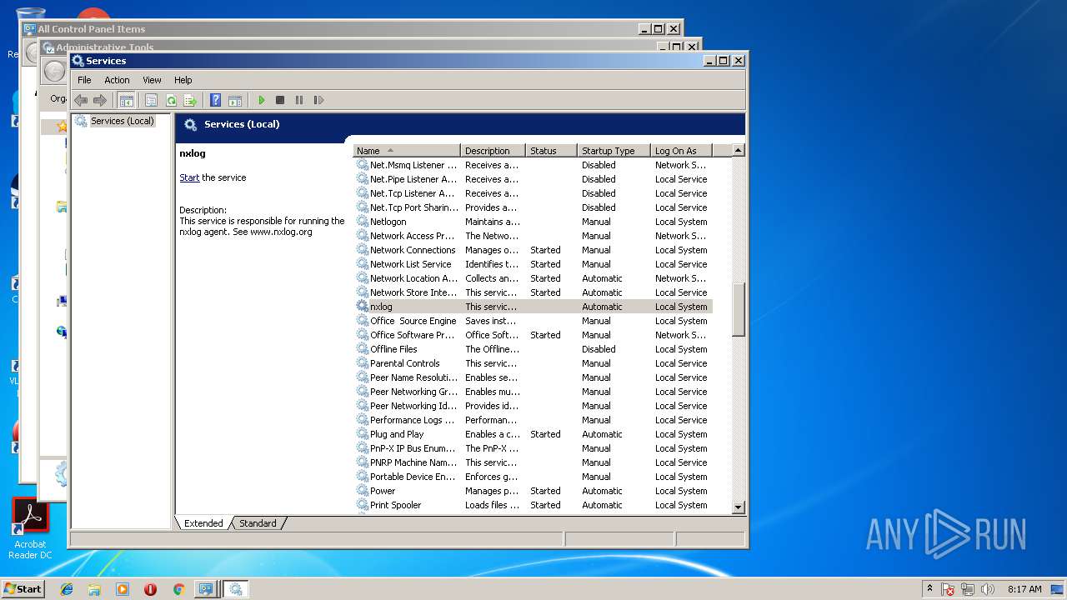Open the Action menu
The width and height of the screenshot is (1067, 600).
117,80
